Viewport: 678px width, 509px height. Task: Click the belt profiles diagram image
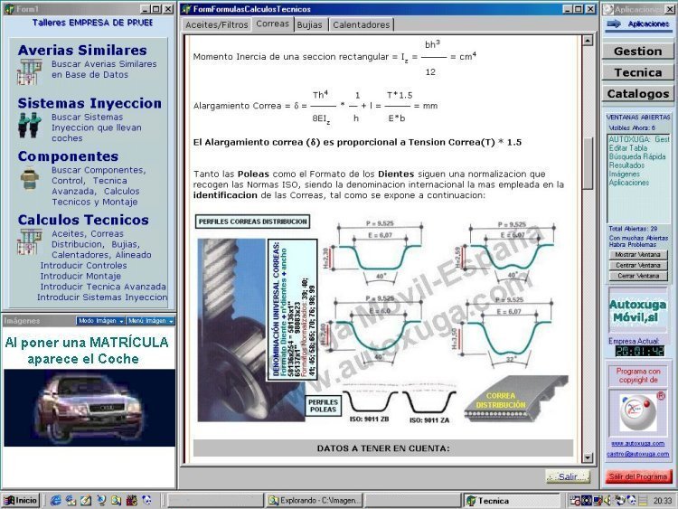382,319
